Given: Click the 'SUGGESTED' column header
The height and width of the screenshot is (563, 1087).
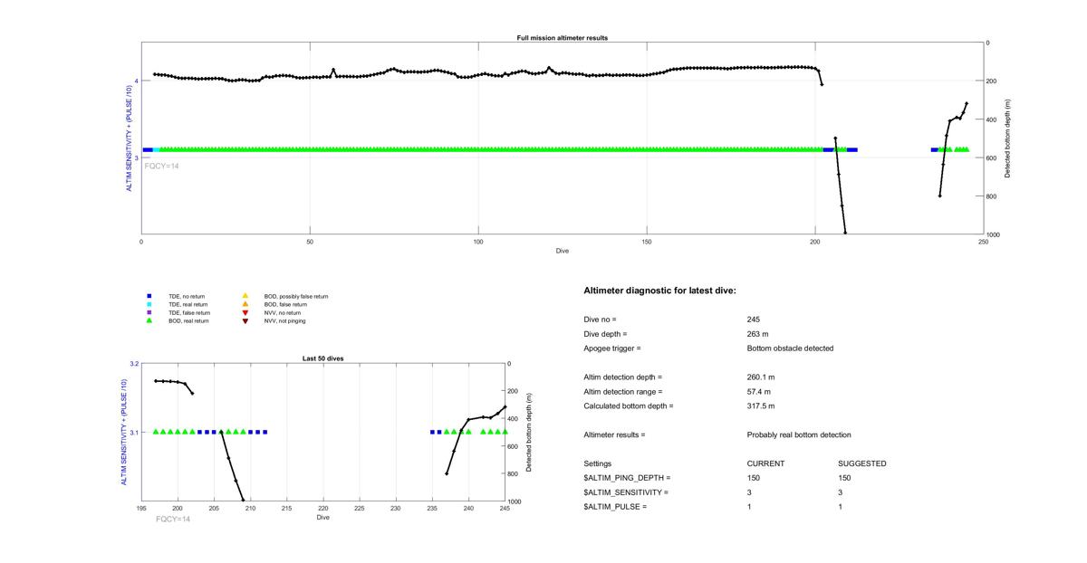Looking at the screenshot, I should point(862,463).
